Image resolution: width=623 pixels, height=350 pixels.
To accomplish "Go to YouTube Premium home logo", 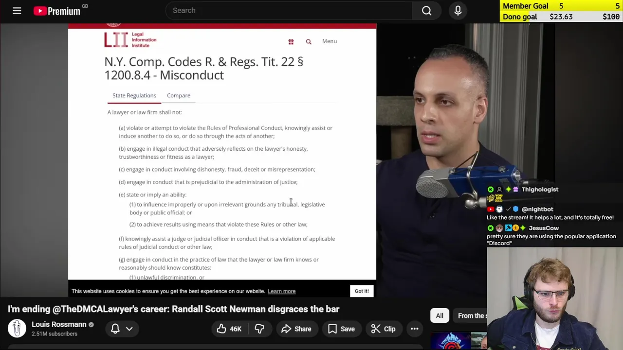I will (x=57, y=11).
